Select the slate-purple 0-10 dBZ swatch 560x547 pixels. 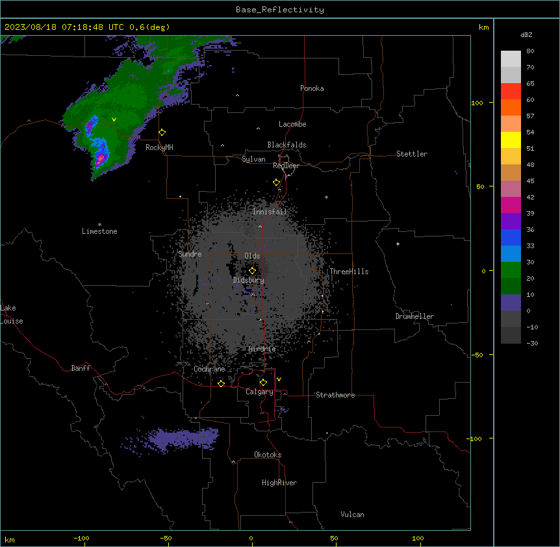(511, 303)
